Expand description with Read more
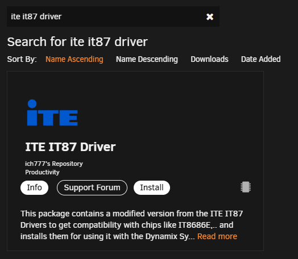This screenshot has height=259, width=298. 217,236
